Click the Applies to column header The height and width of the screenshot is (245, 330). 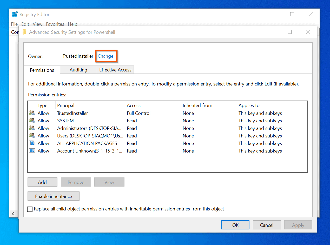272,105
